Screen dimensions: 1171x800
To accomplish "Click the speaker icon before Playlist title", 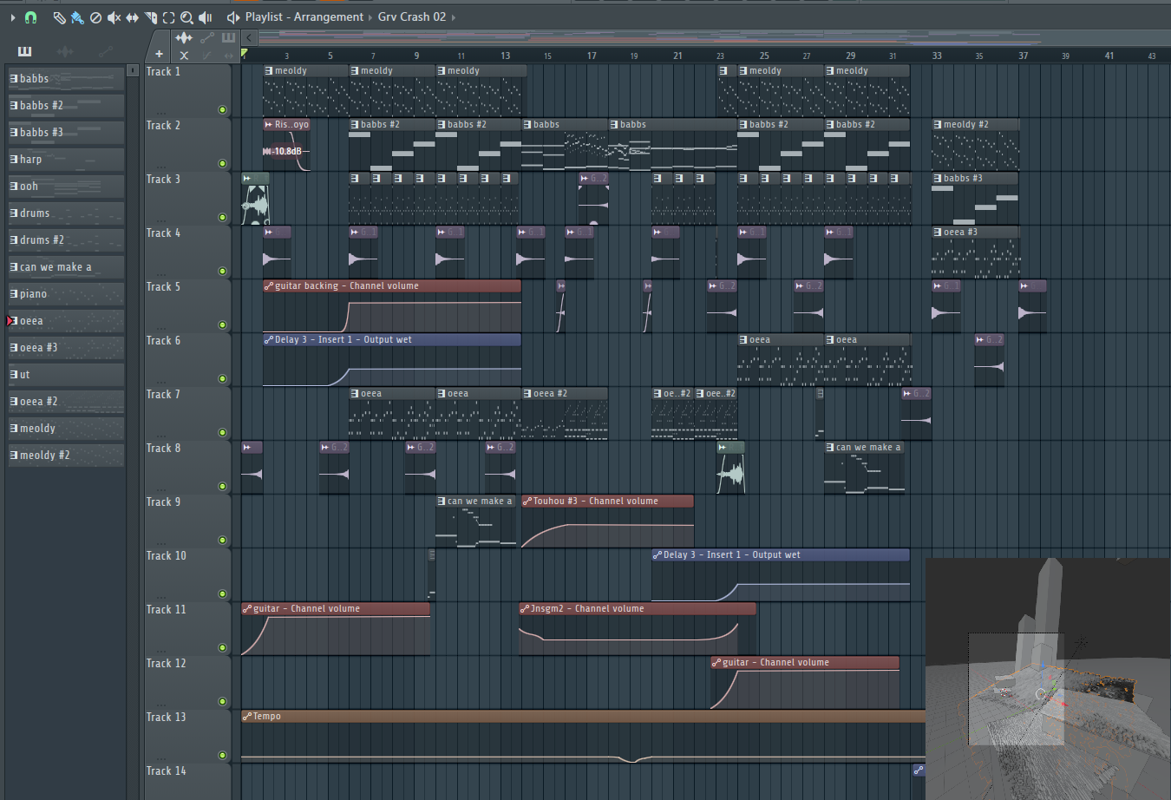I will (x=233, y=17).
